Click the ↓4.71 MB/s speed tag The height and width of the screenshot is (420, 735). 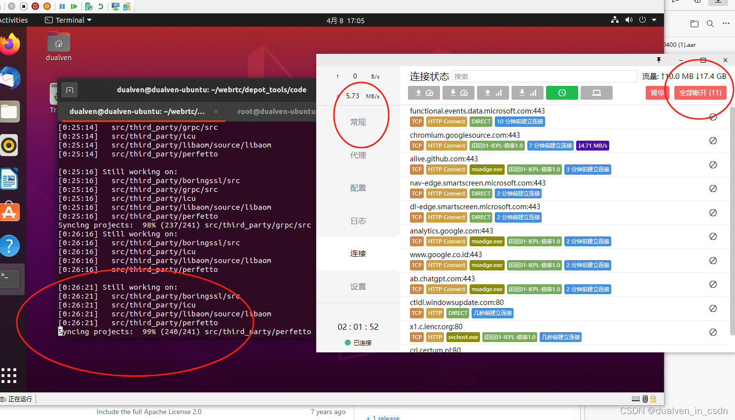593,146
